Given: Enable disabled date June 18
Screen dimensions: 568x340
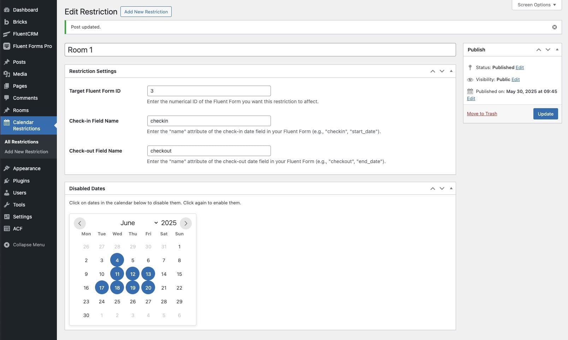Looking at the screenshot, I should [x=117, y=288].
